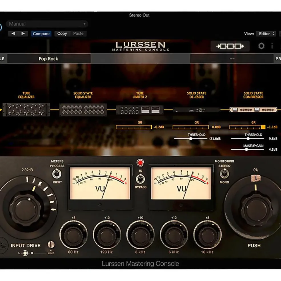Open the settings gear icon

[x=261, y=46]
